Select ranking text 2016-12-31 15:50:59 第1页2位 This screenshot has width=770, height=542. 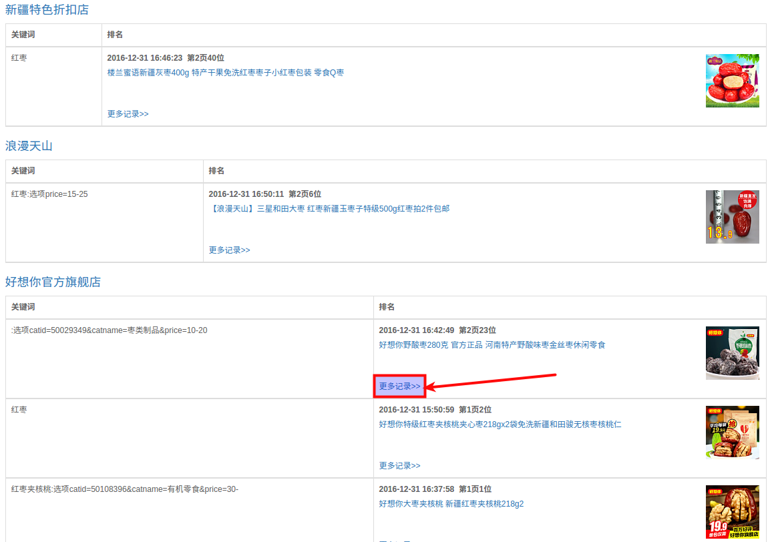click(x=435, y=410)
